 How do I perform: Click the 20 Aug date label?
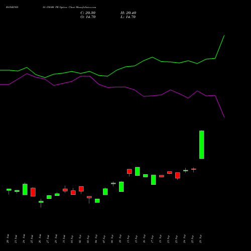(8, 238)
